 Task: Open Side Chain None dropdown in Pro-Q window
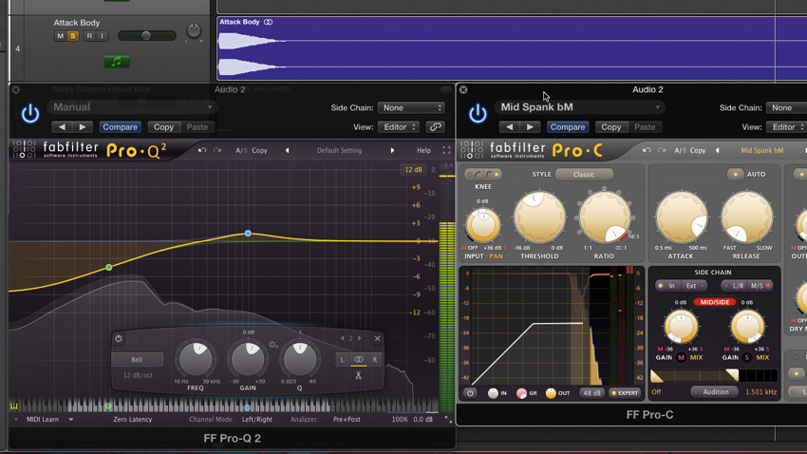(x=411, y=107)
